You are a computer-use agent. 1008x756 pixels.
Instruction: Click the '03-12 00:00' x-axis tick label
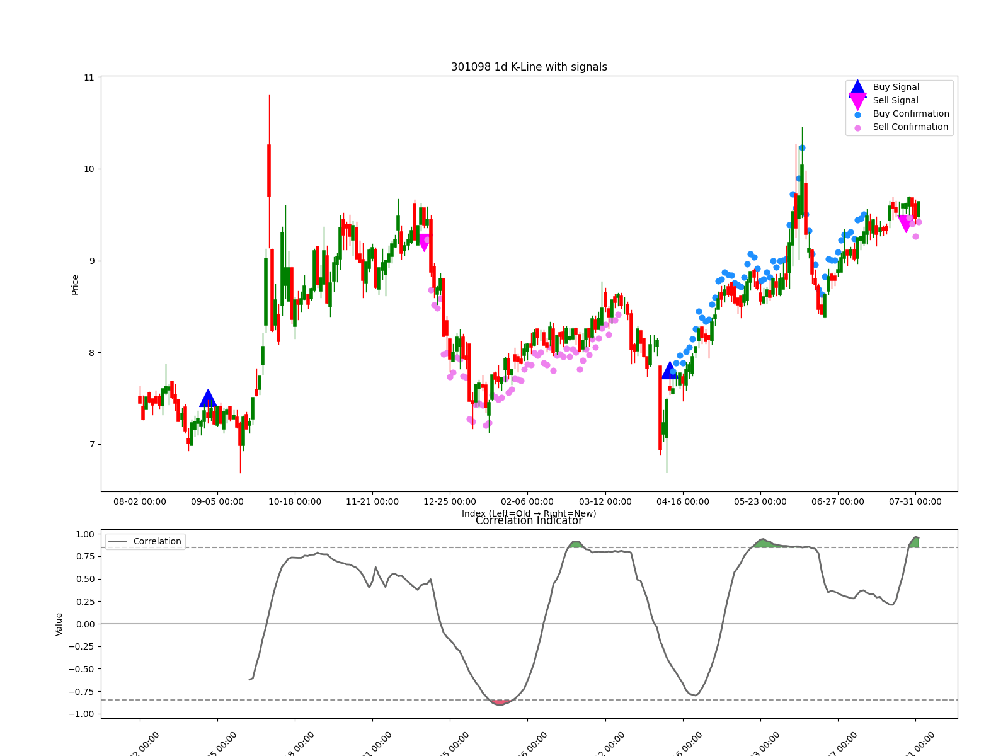(x=605, y=502)
